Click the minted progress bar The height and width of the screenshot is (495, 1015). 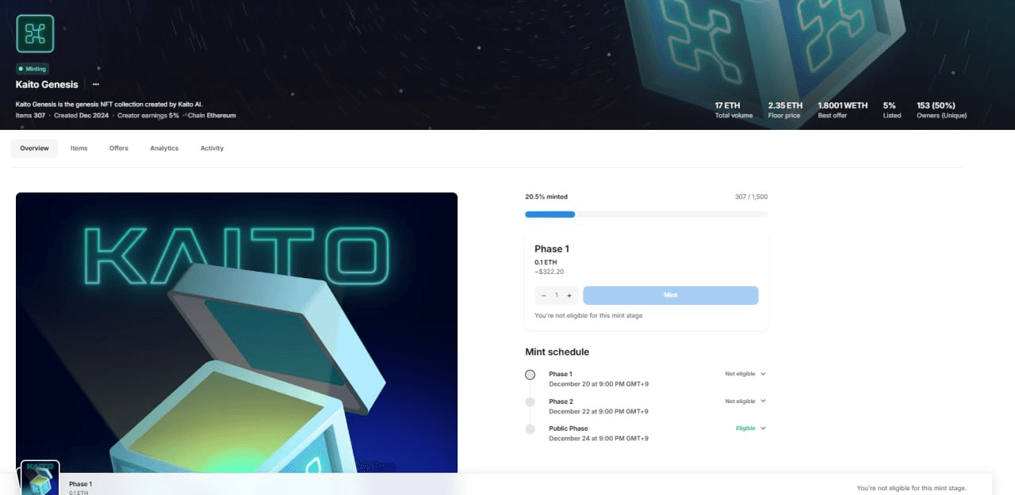(646, 214)
